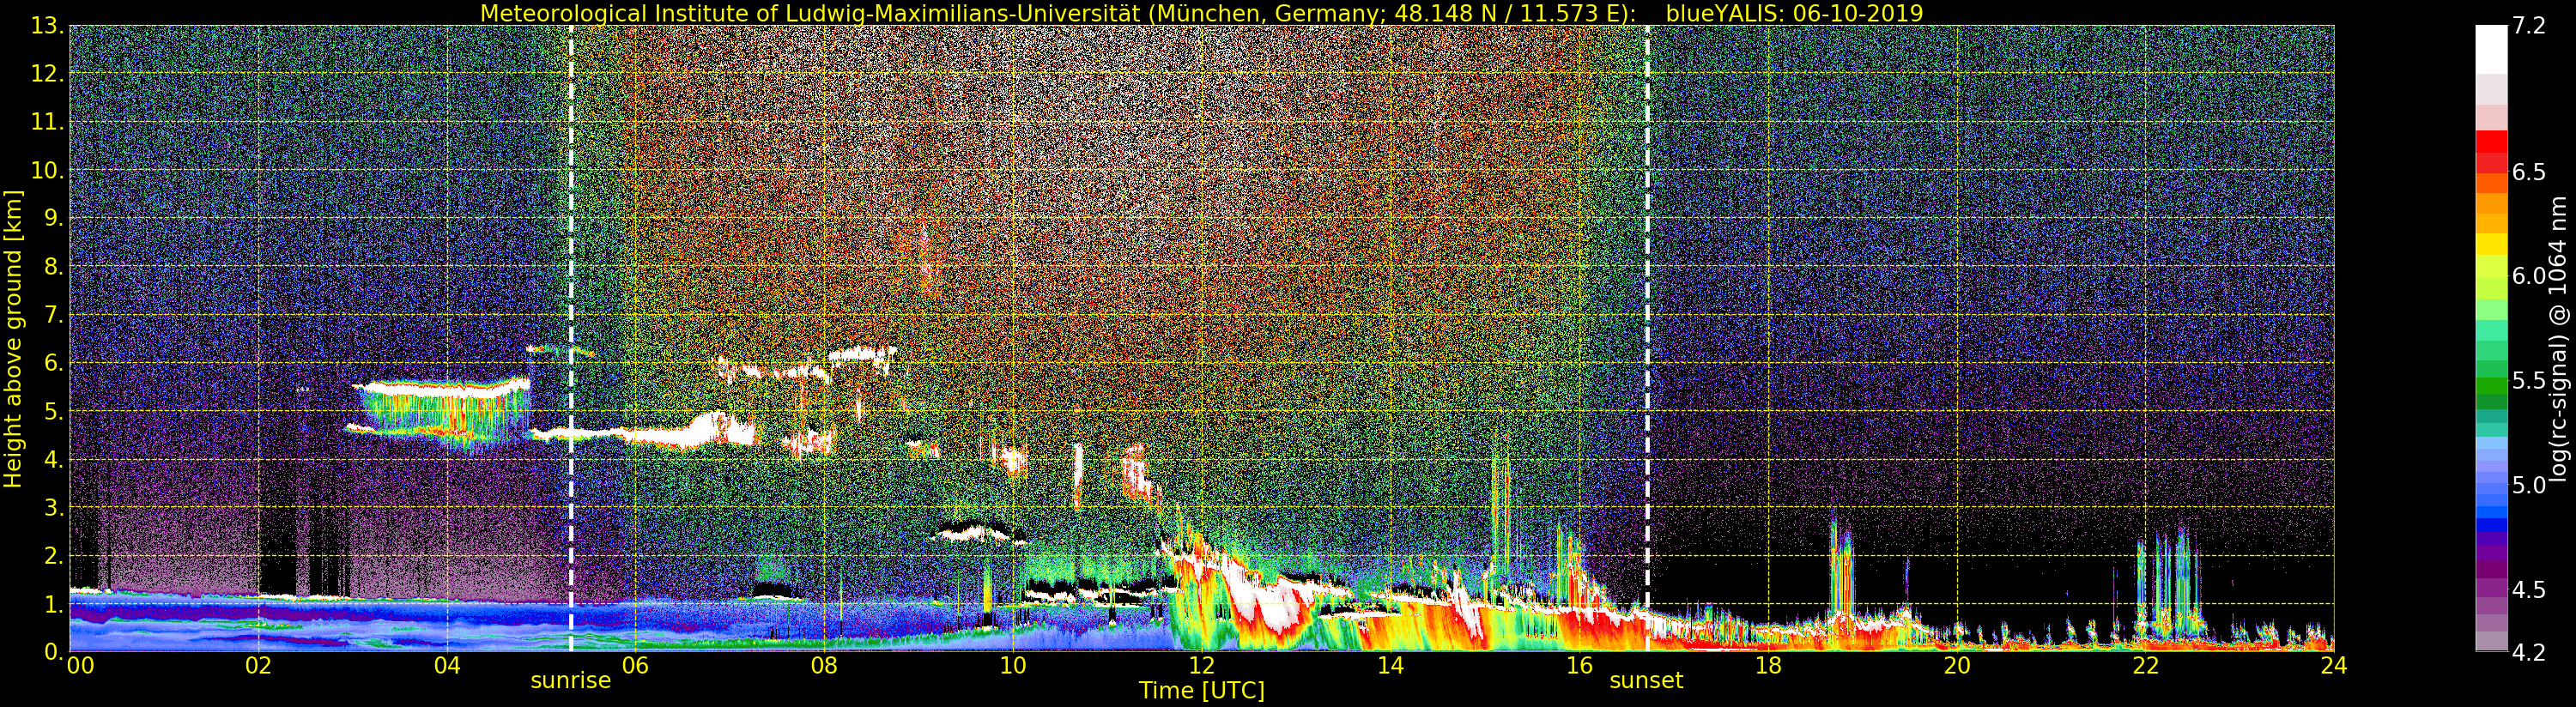
Task: Click the white cloud patch at 6 km near 08 UTC
Action: 862,353
